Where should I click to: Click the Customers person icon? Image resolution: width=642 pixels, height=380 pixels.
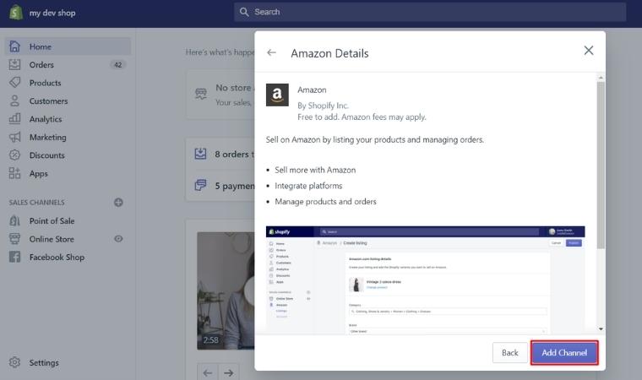(x=14, y=100)
